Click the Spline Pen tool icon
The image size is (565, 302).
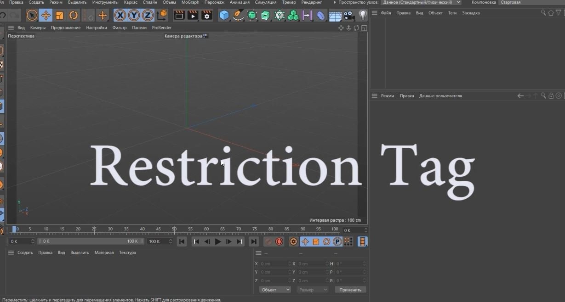(238, 16)
